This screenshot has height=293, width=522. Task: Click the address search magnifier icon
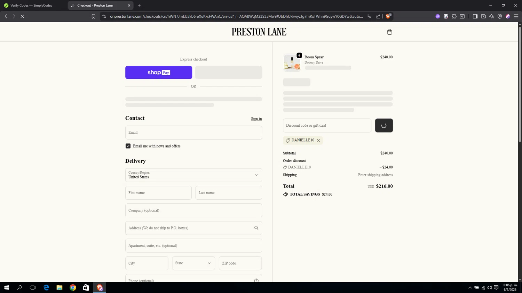pyautogui.click(x=256, y=228)
